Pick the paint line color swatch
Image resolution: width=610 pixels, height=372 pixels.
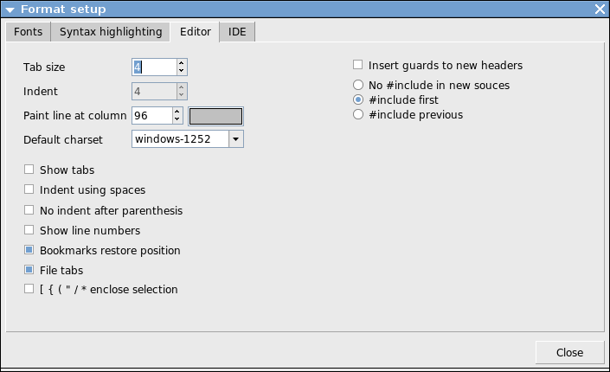[x=216, y=115]
